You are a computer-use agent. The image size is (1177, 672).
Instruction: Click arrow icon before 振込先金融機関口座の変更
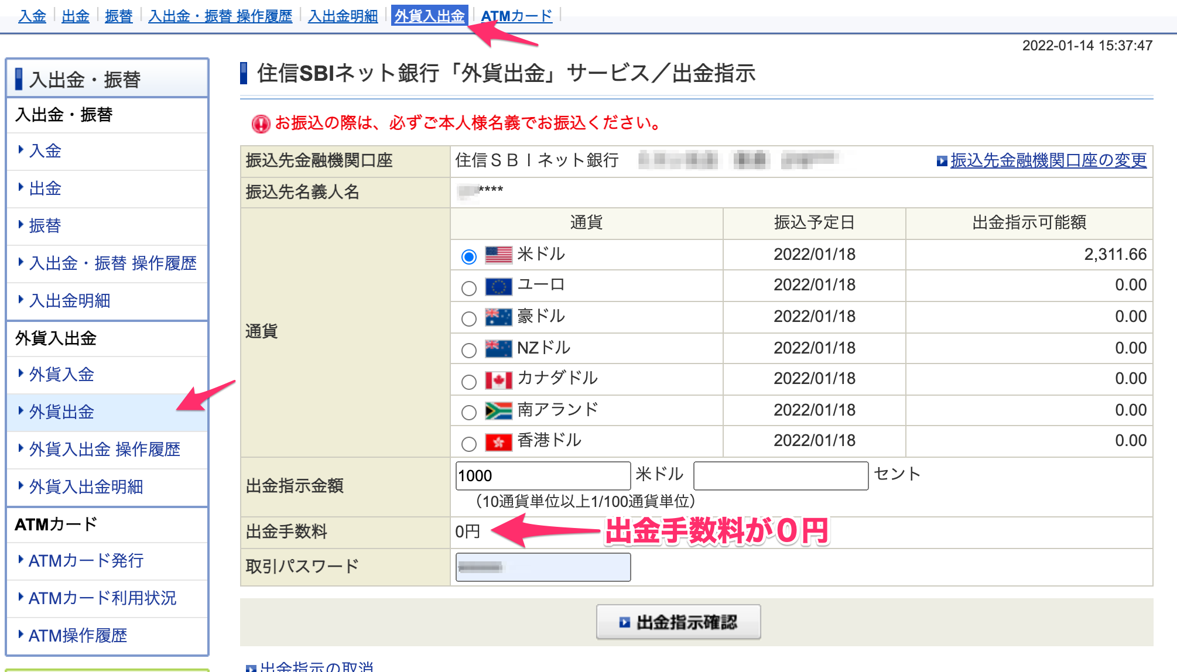[942, 161]
